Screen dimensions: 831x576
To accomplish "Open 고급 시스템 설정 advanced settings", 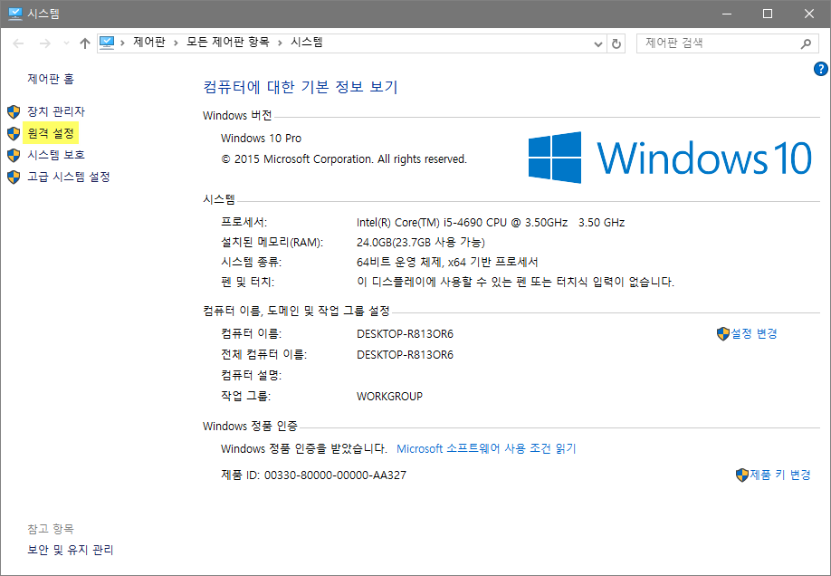I will (69, 177).
